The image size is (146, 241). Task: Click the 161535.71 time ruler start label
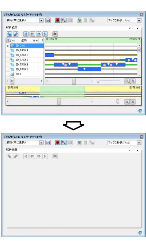point(52,39)
